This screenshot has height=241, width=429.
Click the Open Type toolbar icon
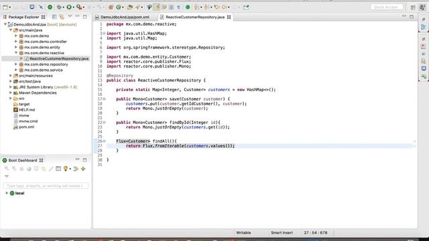[130, 7]
